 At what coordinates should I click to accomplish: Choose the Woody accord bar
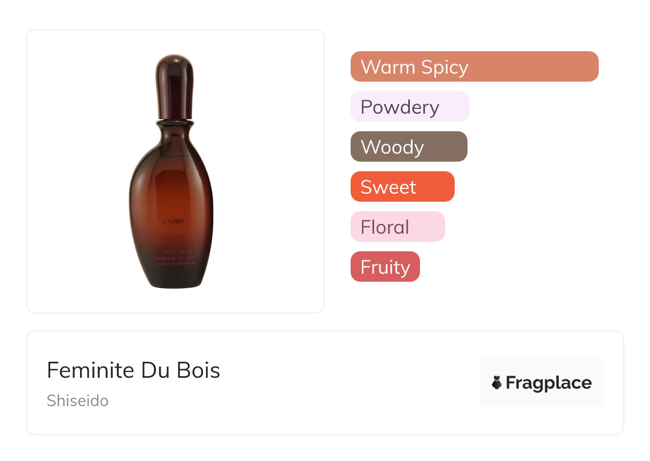[x=409, y=147]
